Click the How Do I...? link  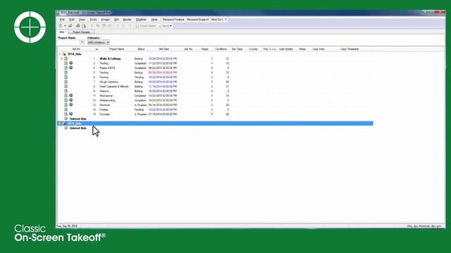coord(218,20)
